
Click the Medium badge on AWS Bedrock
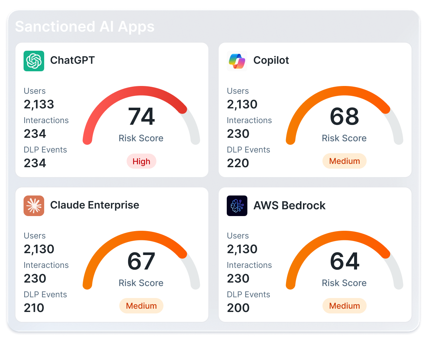tap(344, 306)
